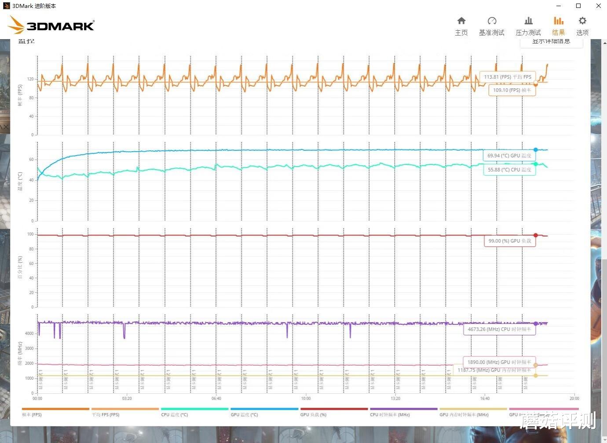
Task: Click the 平均 FPS orange color swatch
Action: (x=124, y=408)
